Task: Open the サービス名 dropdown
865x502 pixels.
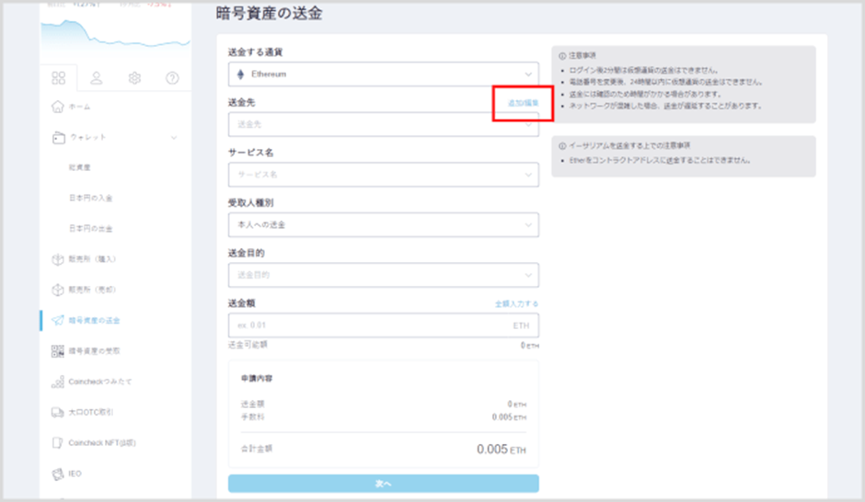Action: point(383,174)
